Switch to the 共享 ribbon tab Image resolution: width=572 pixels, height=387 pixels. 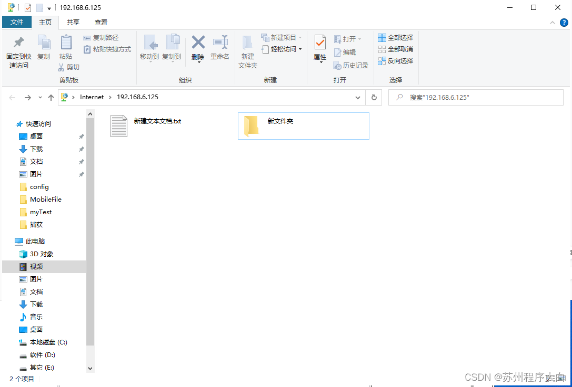coord(73,22)
